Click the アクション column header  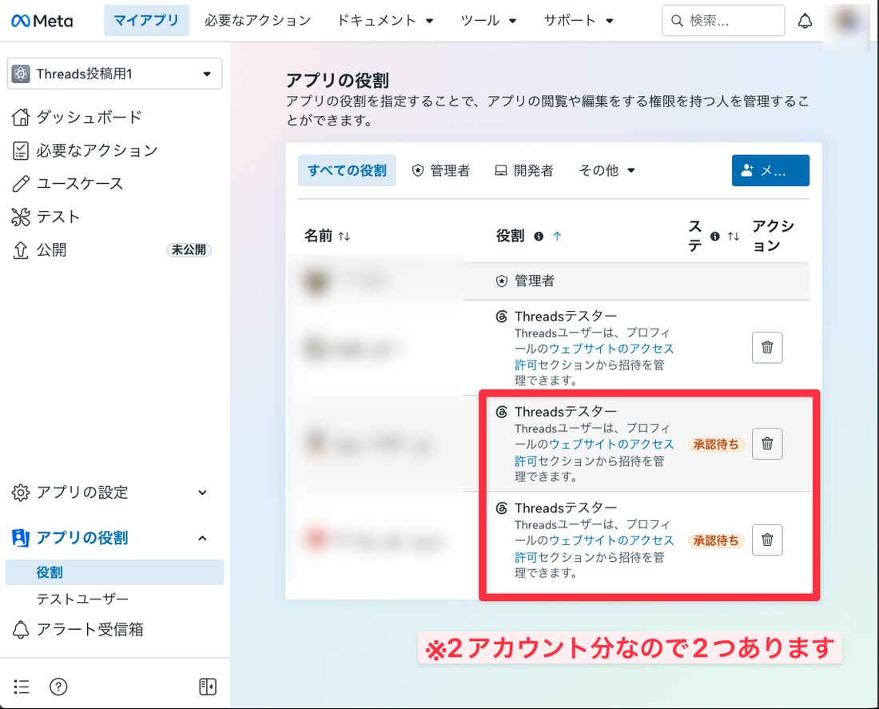point(773,236)
